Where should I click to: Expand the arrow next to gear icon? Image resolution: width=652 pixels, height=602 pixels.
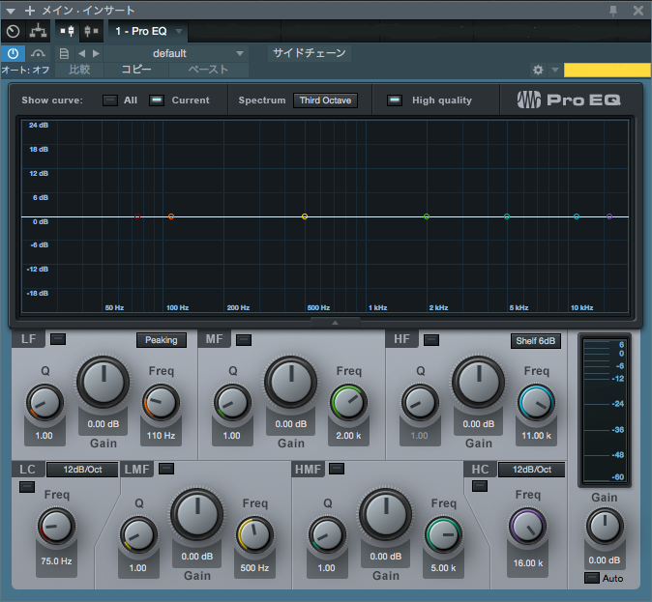[554, 70]
